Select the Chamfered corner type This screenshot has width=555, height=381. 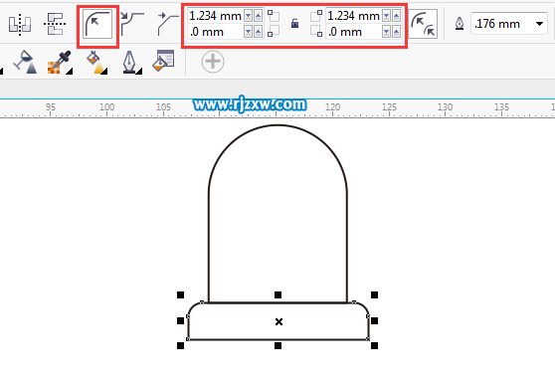167,24
